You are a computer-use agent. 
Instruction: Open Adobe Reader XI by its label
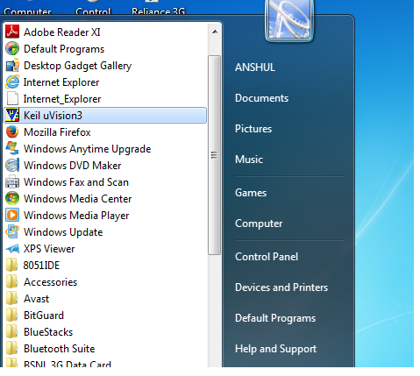click(62, 32)
